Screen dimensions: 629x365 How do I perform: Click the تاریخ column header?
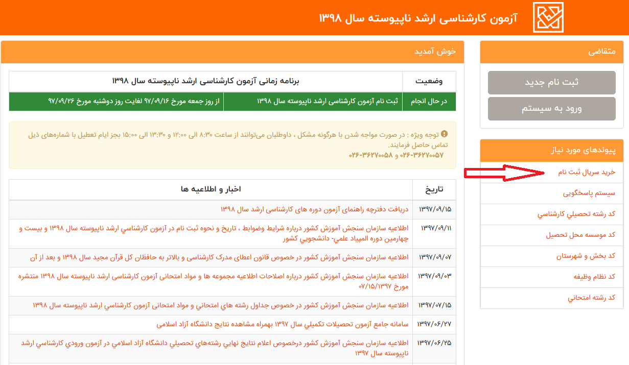point(434,189)
